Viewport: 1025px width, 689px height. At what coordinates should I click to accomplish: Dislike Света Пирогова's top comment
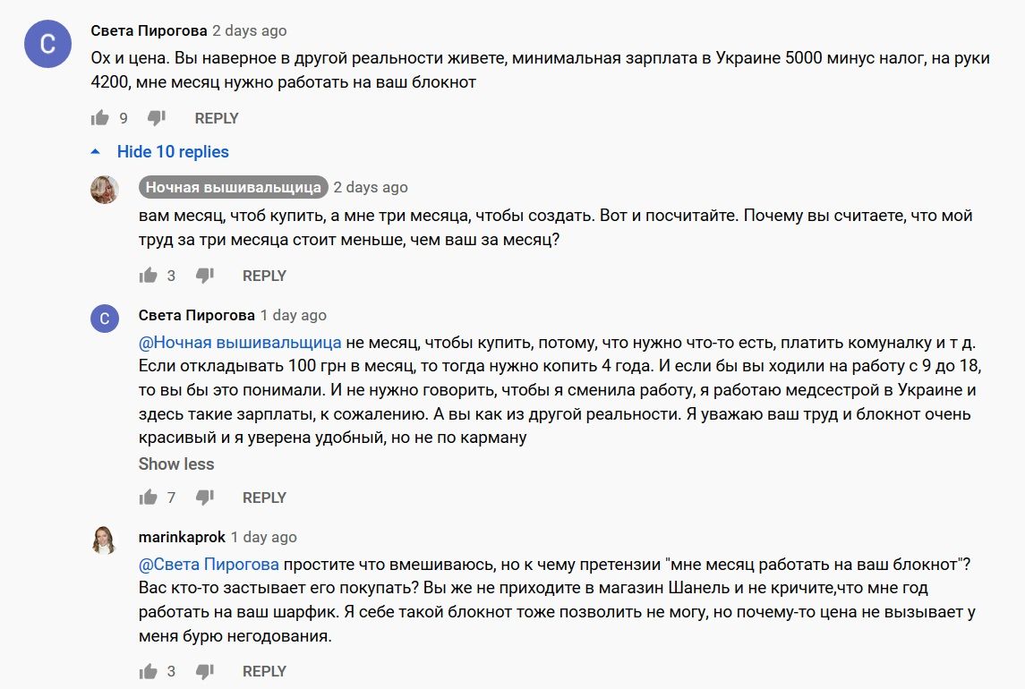(x=156, y=118)
